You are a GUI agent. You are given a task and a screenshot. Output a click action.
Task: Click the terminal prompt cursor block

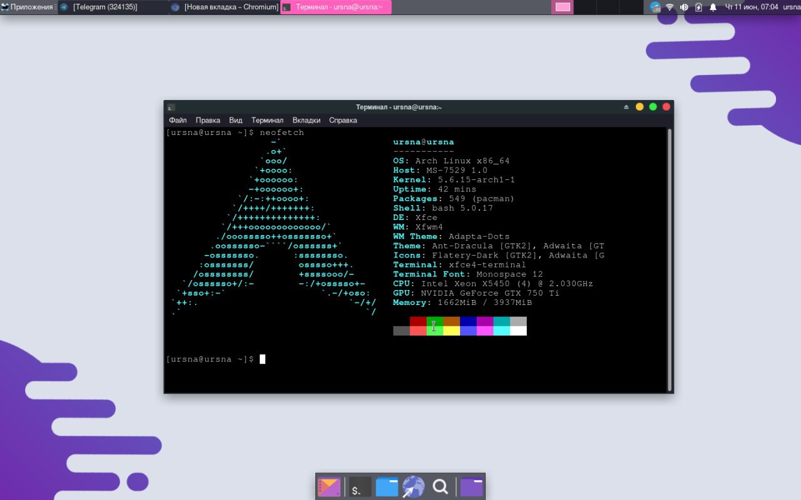(263, 359)
